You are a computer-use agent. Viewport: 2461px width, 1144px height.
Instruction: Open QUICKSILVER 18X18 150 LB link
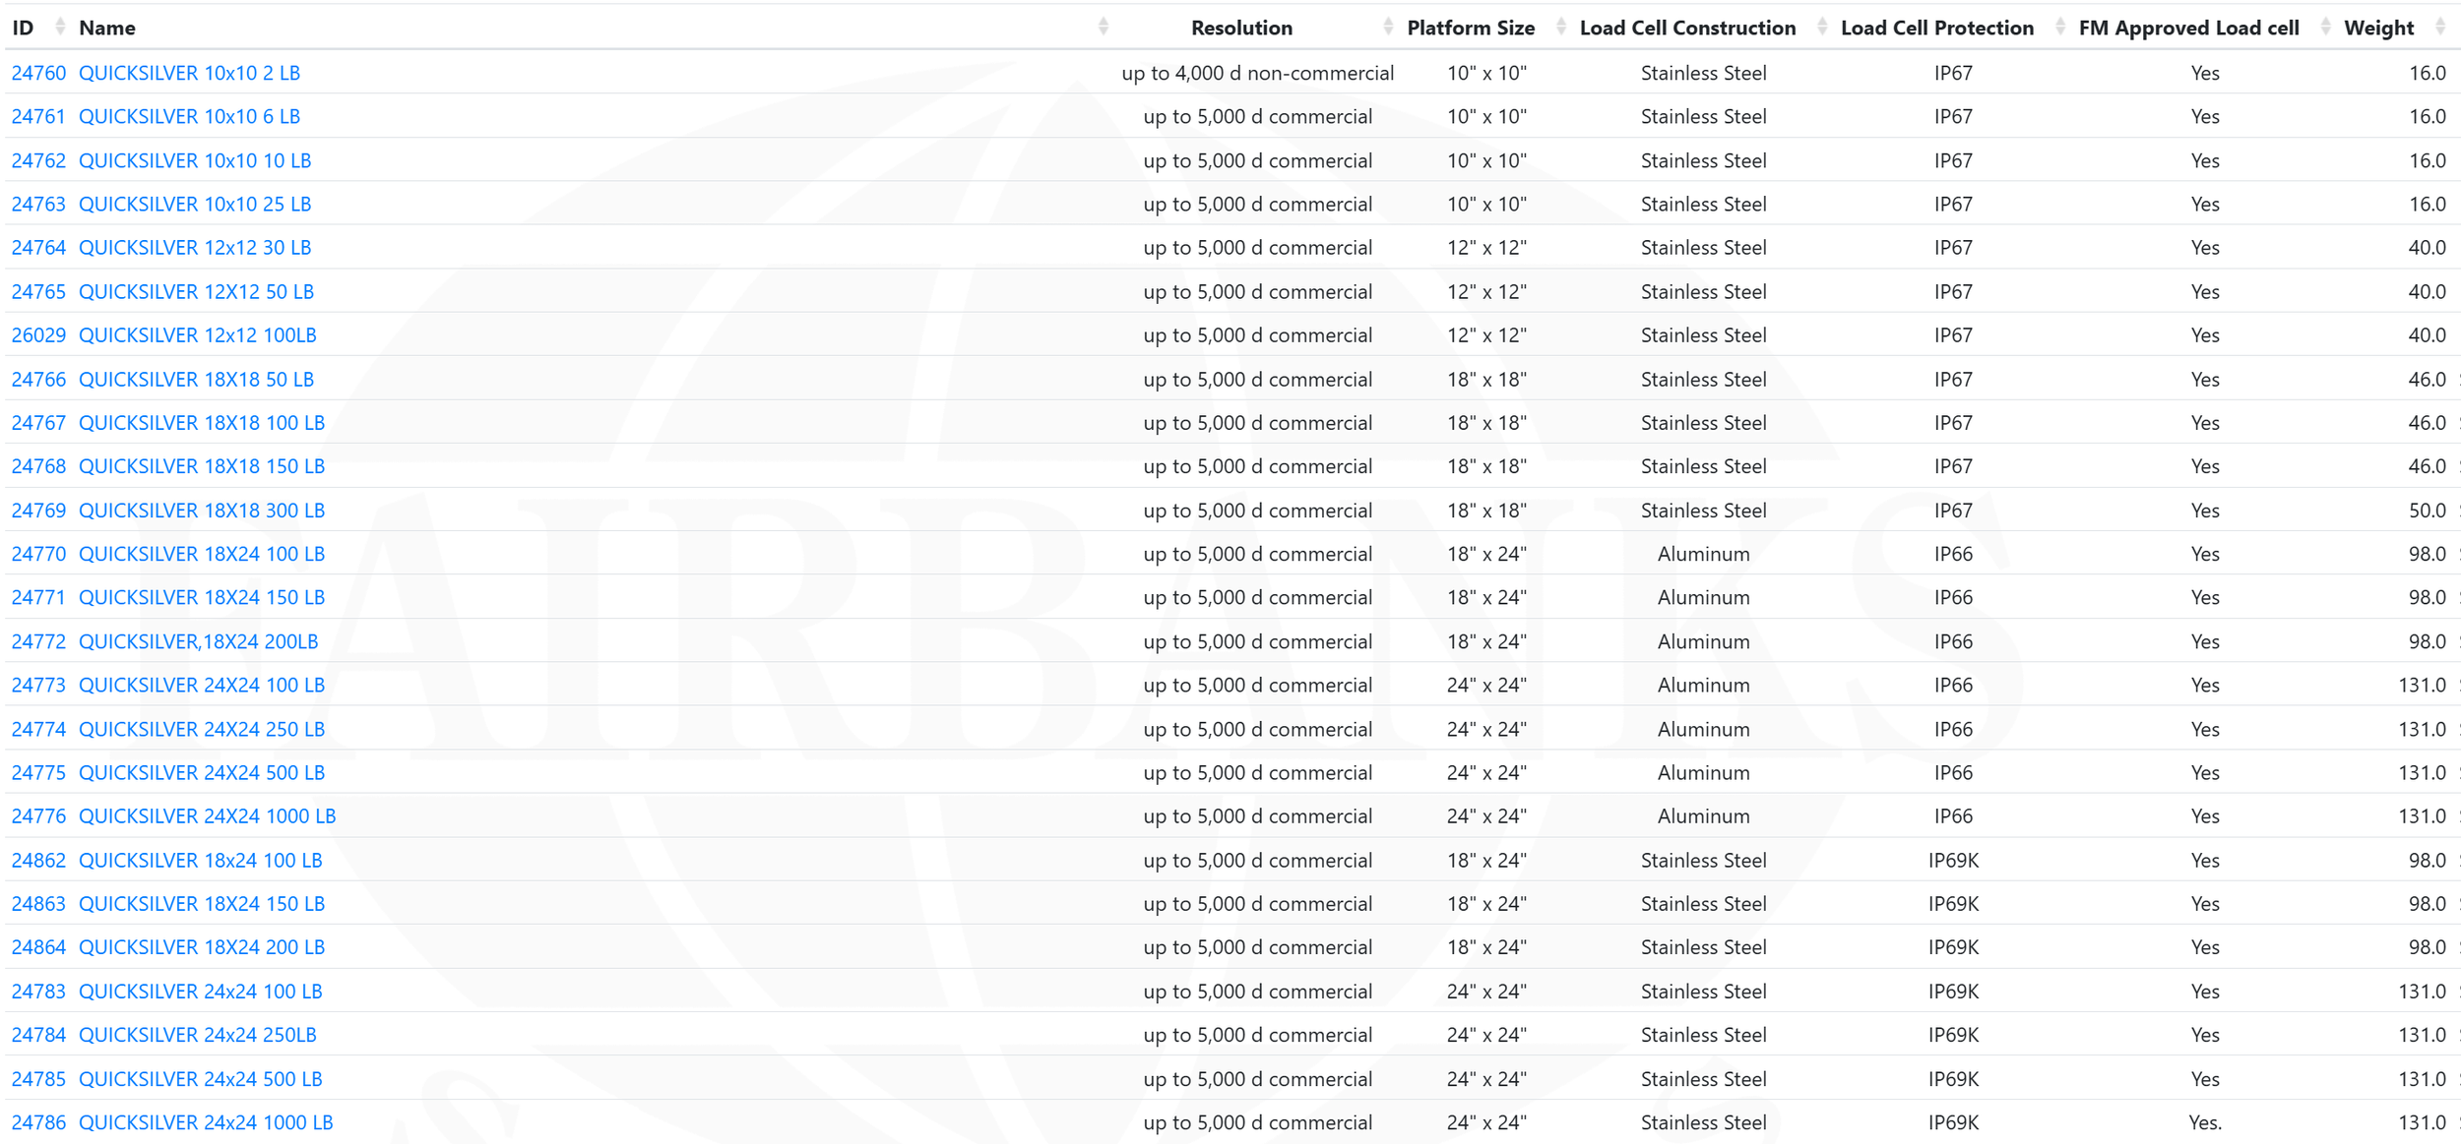point(202,465)
